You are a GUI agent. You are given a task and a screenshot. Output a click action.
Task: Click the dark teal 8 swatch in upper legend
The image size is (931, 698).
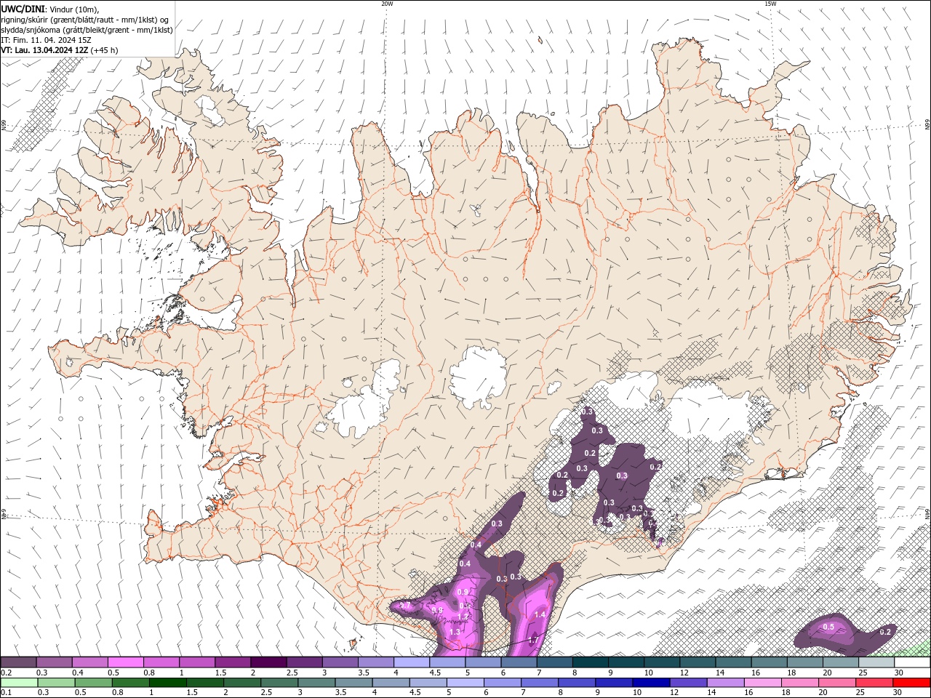click(x=591, y=662)
